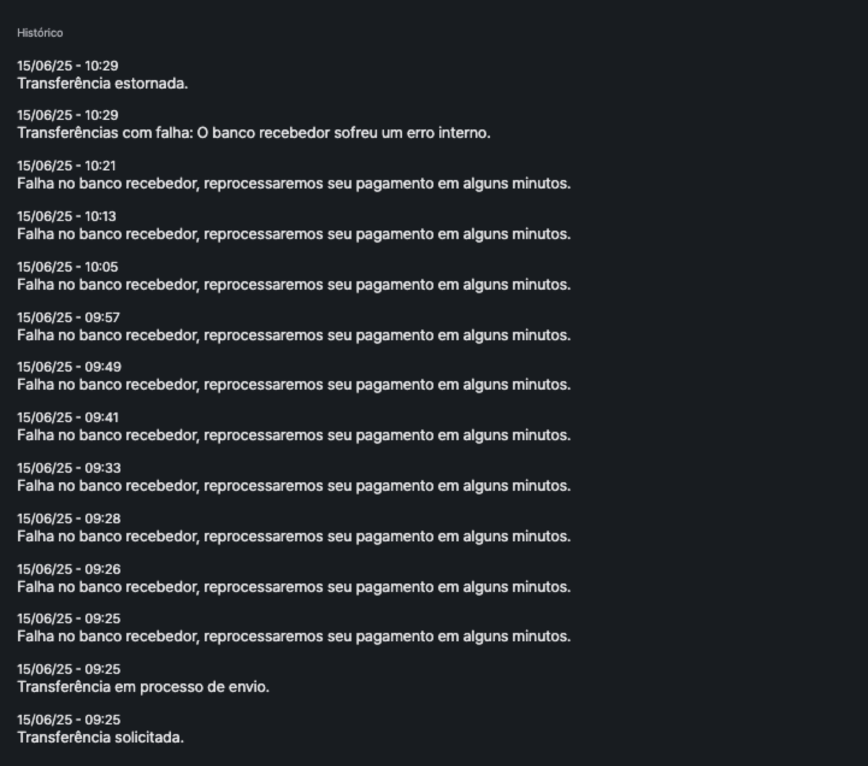Screen dimensions: 868x766
Task: Click the timestamp 15/06/25 - 10:05
Action: click(x=67, y=267)
